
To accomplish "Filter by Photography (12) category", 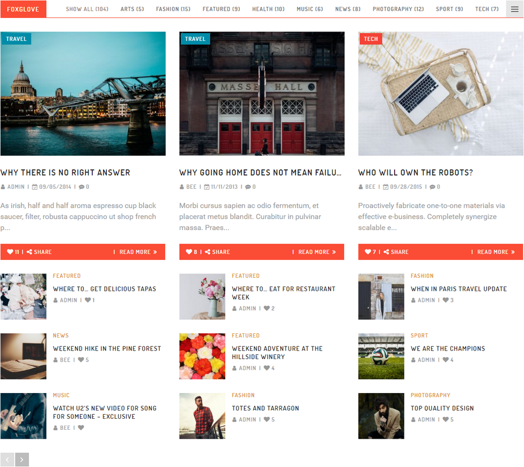I will pyautogui.click(x=398, y=9).
